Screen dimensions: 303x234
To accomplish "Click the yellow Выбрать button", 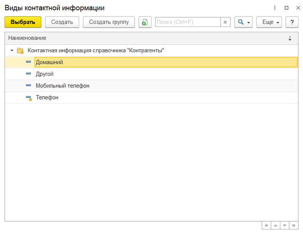I will tap(23, 22).
